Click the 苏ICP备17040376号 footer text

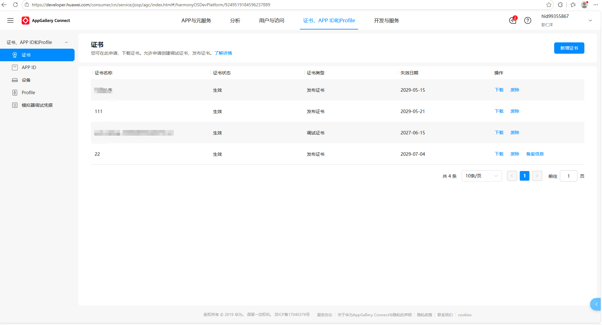coord(292,315)
